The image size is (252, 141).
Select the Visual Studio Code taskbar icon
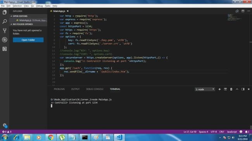[119, 138]
